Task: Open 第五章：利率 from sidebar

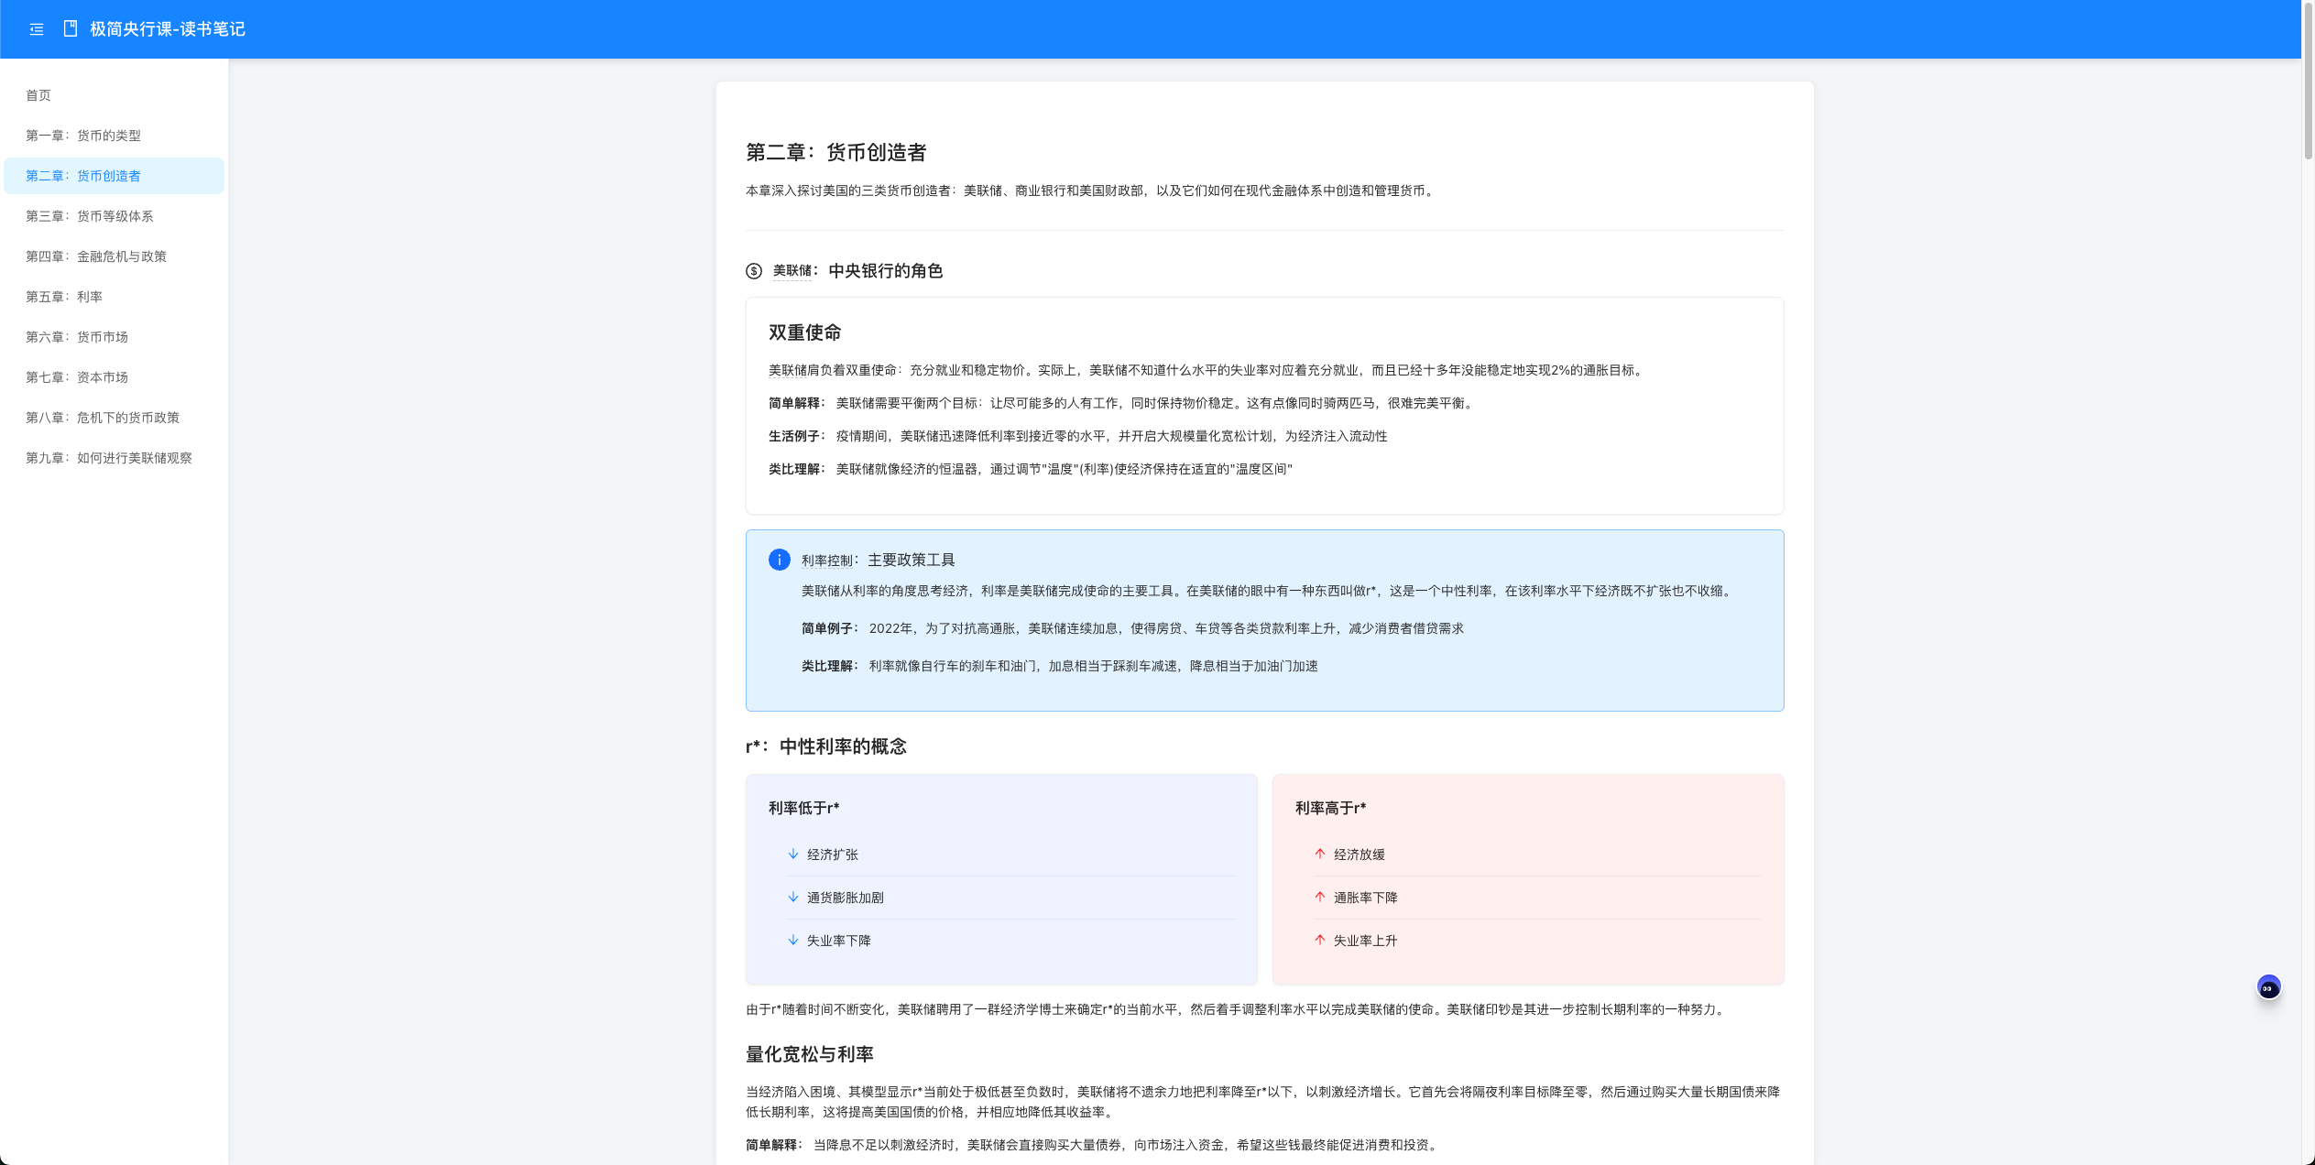Action: [x=64, y=297]
